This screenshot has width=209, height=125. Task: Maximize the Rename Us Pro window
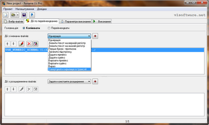click(x=194, y=2)
